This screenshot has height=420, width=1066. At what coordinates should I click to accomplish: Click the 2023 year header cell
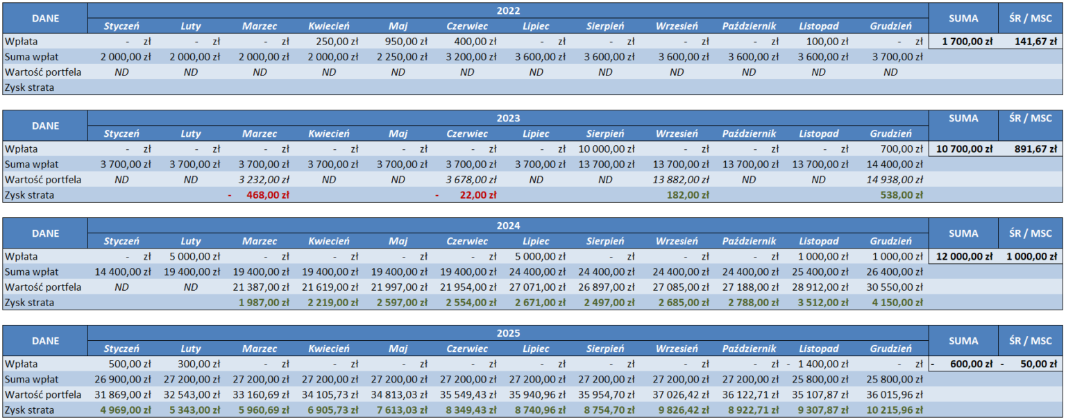coord(508,118)
